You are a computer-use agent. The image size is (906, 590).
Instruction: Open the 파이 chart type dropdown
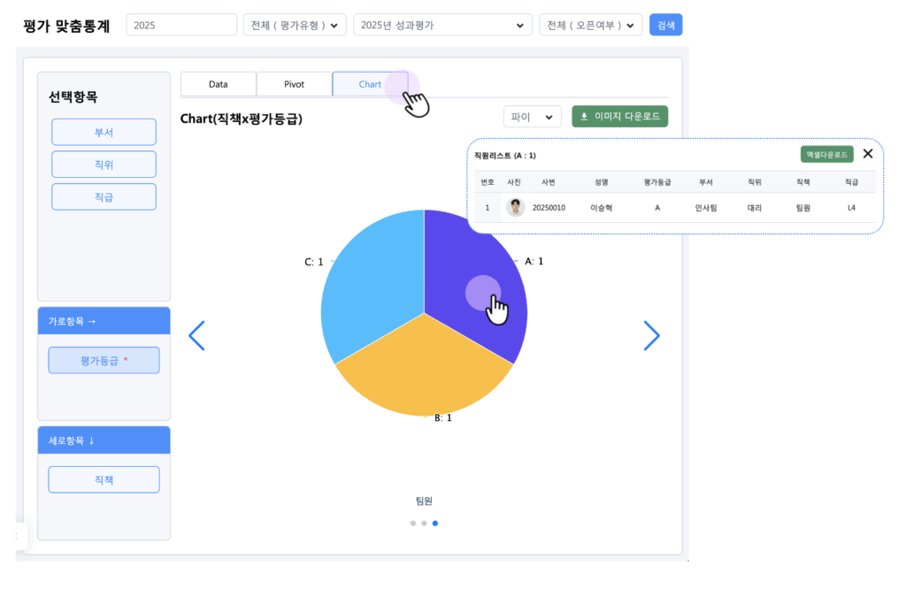(x=532, y=117)
